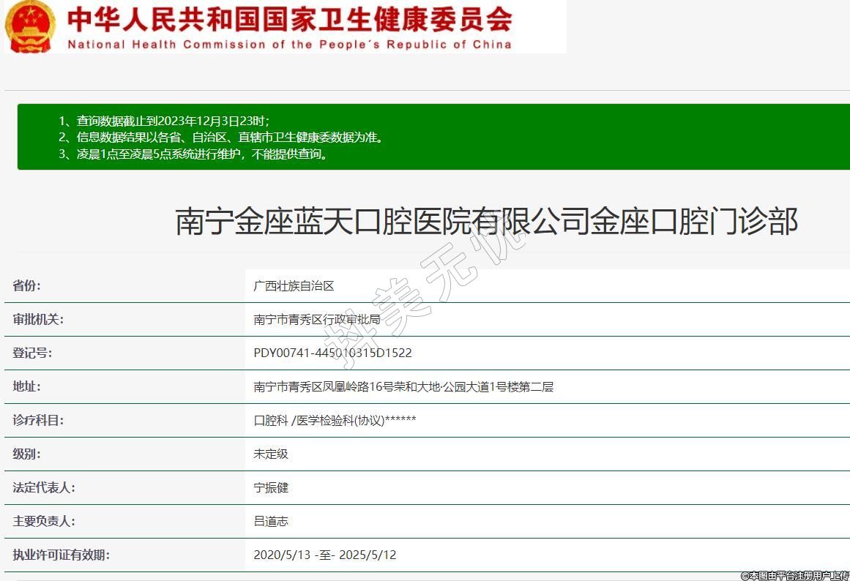This screenshot has width=850, height=581.
Task: Click the 登记号 field label
Action: click(32, 353)
